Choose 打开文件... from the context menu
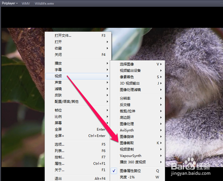The image size is (223, 181). [x=78, y=36]
